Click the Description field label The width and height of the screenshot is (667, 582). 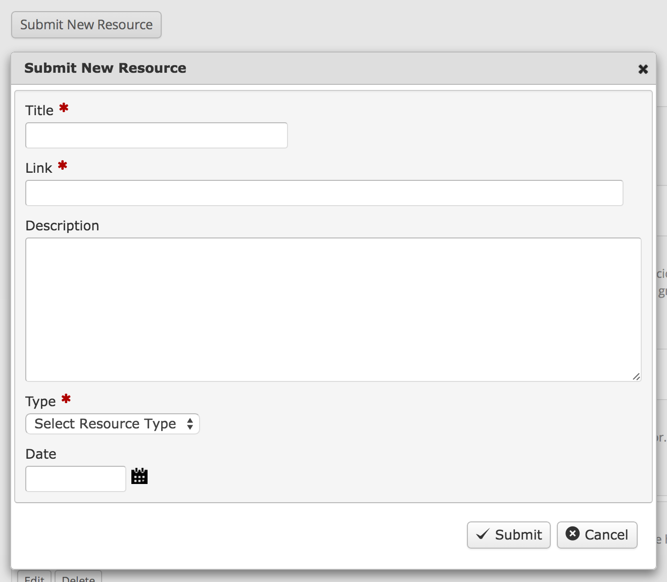62,226
